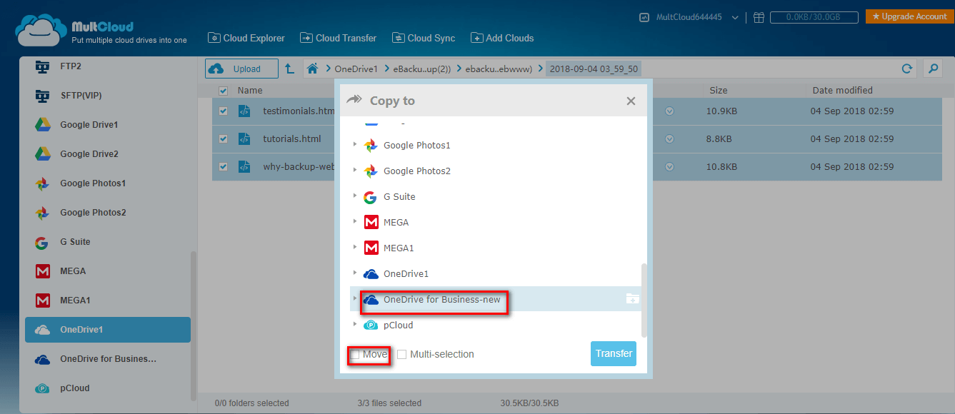Viewport: 955px width, 414px height.
Task: Open Add Clouds
Action: (502, 38)
